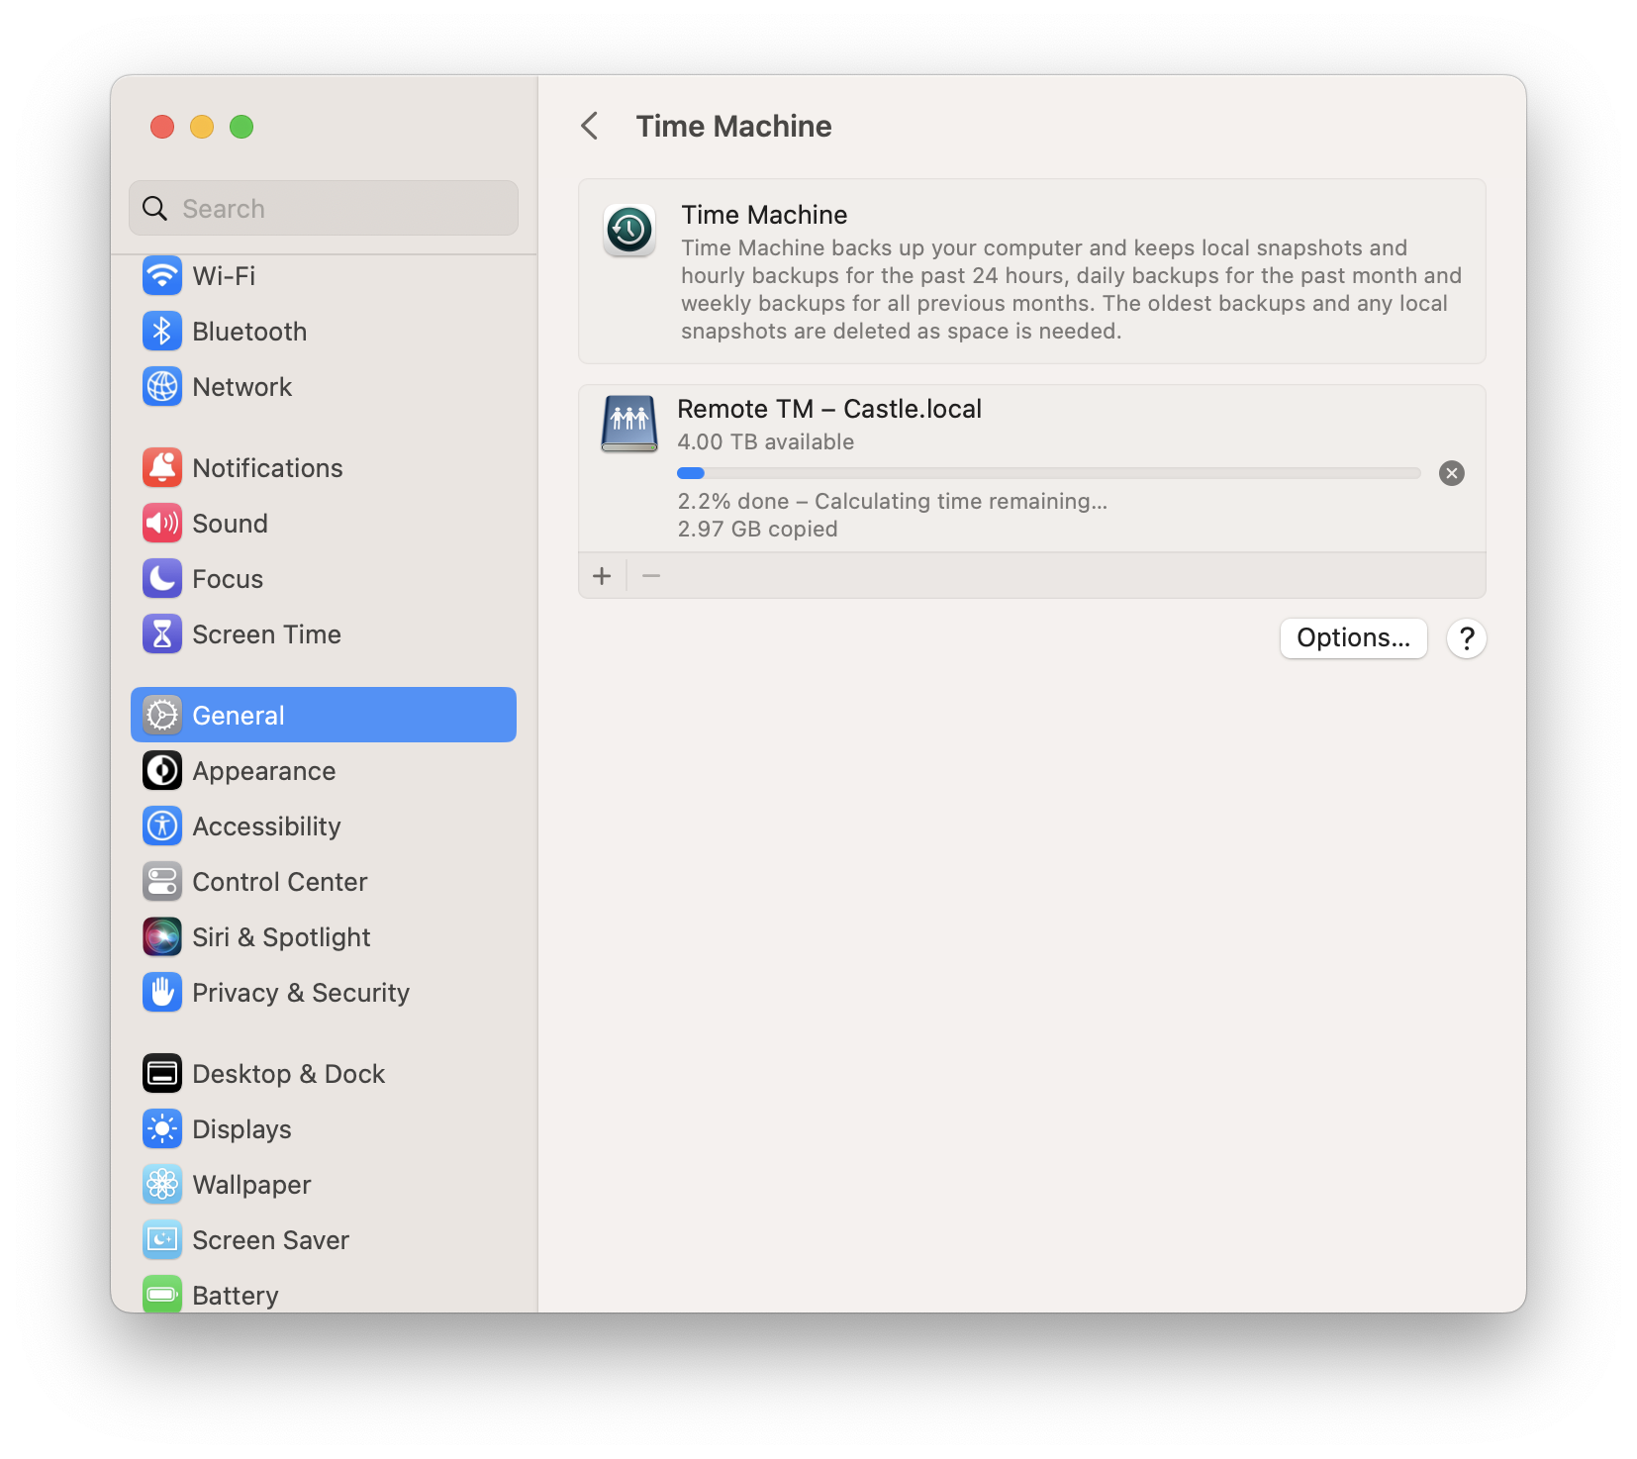Image resolution: width=1637 pixels, height=1459 pixels.
Task: Click the Wi-Fi icon in sidebar
Action: coord(162,276)
